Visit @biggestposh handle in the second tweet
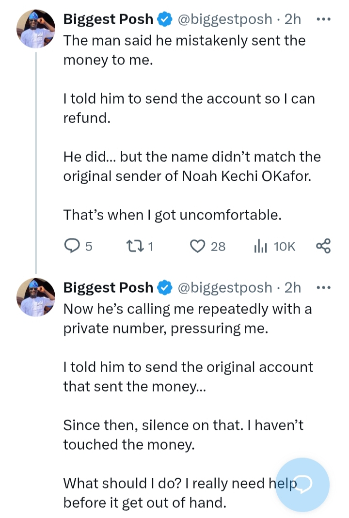This screenshot has height=518, width=349. point(225,287)
